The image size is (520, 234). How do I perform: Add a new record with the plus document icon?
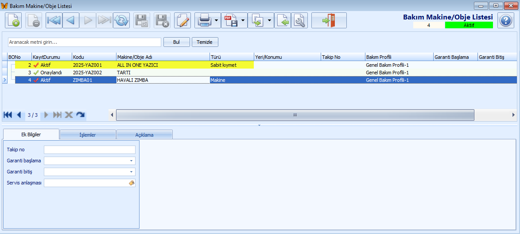[x=13, y=20]
